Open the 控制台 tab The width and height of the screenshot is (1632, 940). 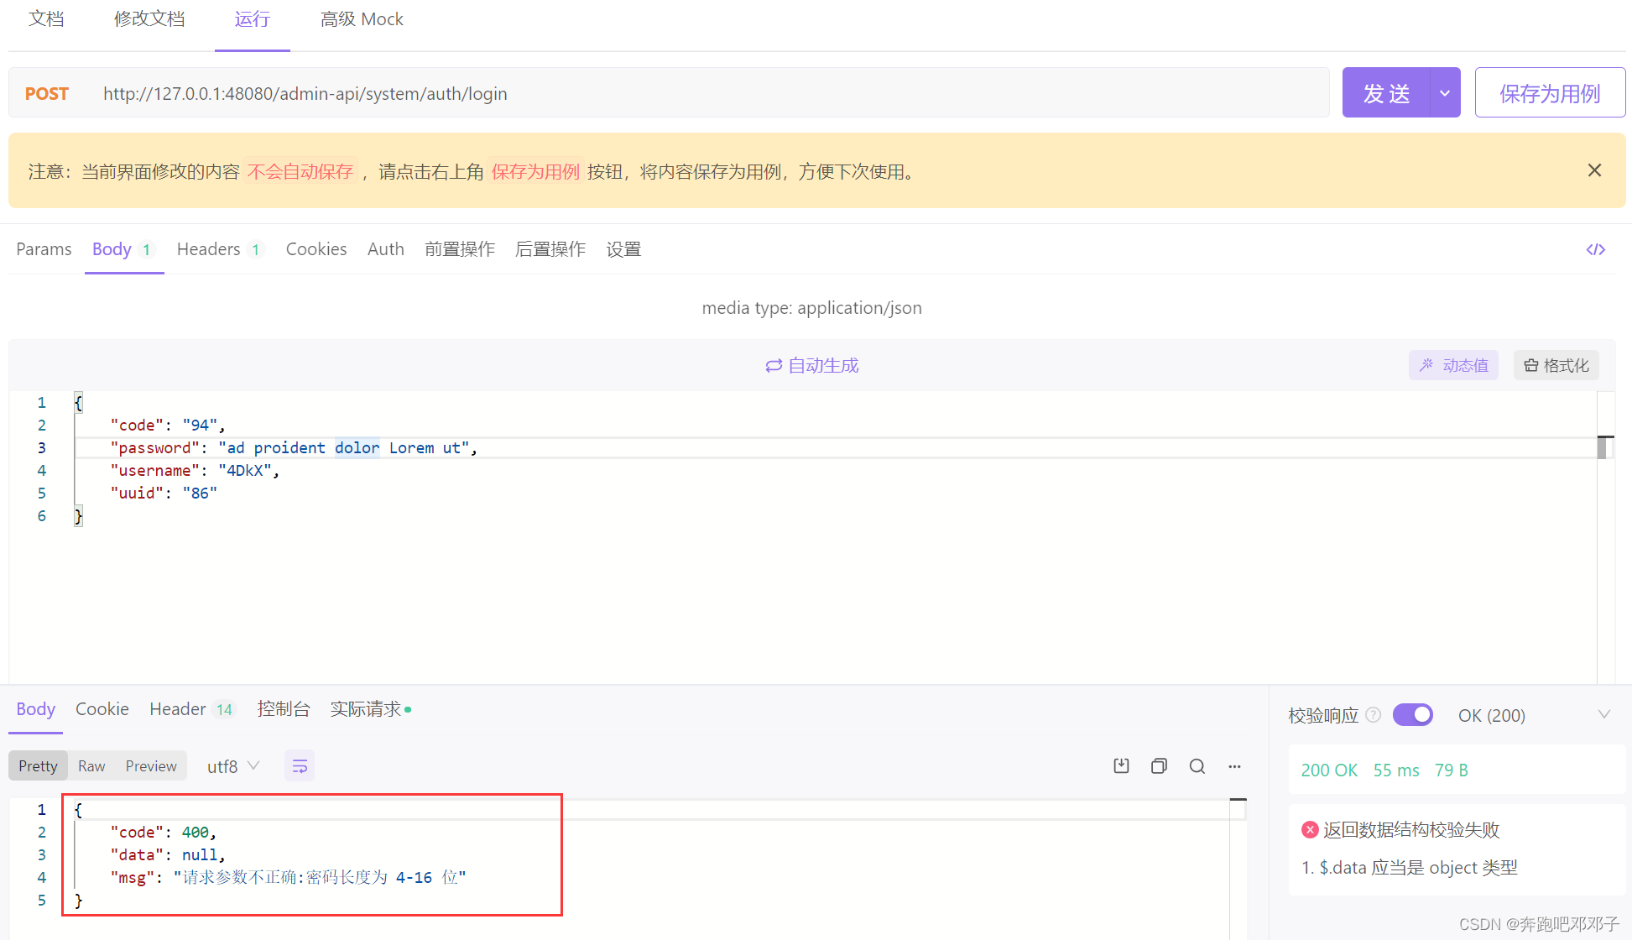tap(284, 709)
